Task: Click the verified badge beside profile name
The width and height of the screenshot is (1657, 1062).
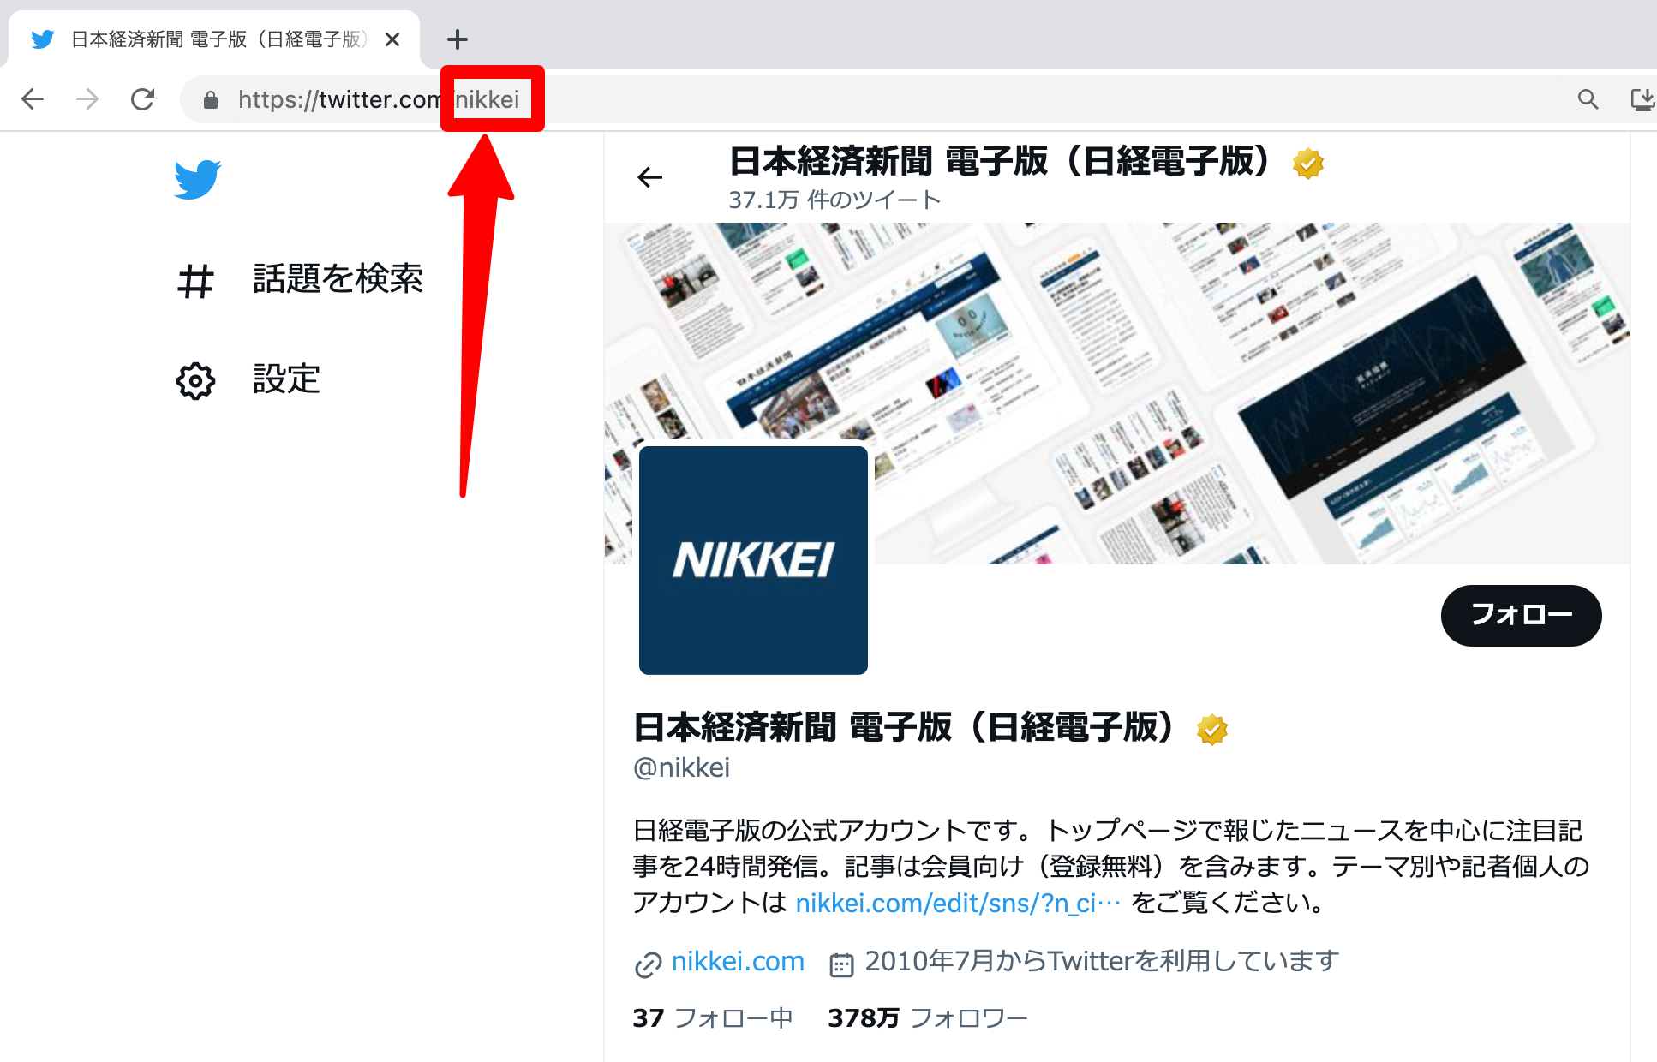Action: click(1212, 730)
